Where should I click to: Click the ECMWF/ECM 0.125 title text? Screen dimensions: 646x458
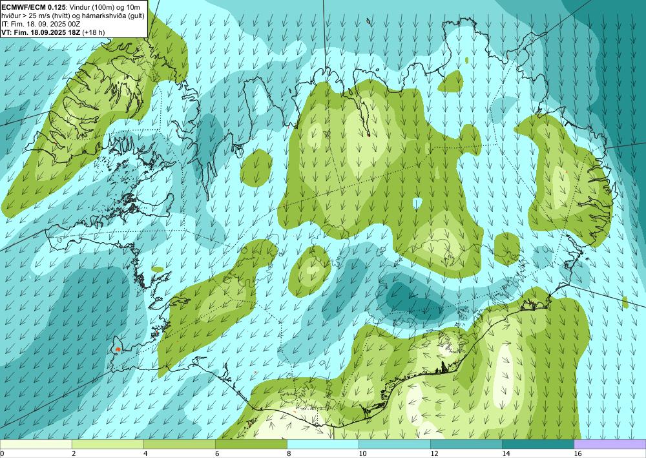pyautogui.click(x=33, y=7)
